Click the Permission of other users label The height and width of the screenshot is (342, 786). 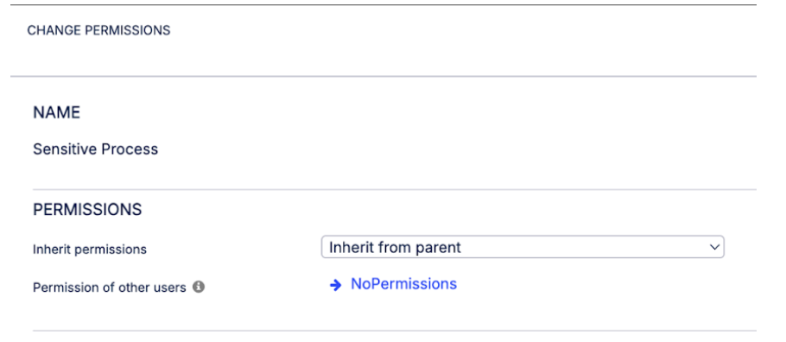pos(110,288)
